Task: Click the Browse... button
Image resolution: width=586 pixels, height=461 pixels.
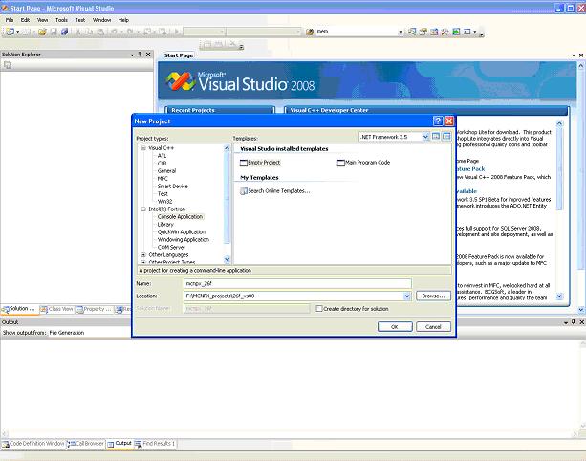Action: (433, 296)
